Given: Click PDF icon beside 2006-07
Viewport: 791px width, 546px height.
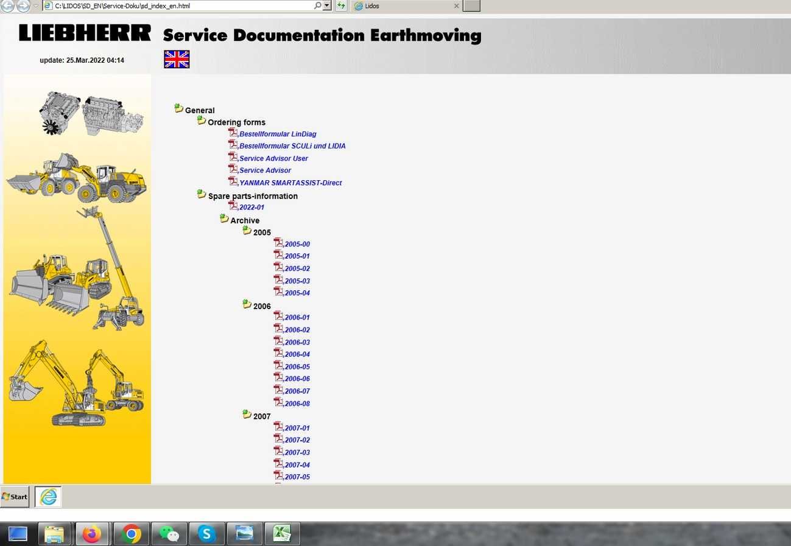Looking at the screenshot, I should (279, 390).
